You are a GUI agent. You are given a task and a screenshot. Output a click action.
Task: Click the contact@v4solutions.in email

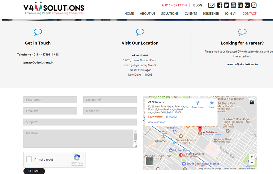tap(38, 63)
